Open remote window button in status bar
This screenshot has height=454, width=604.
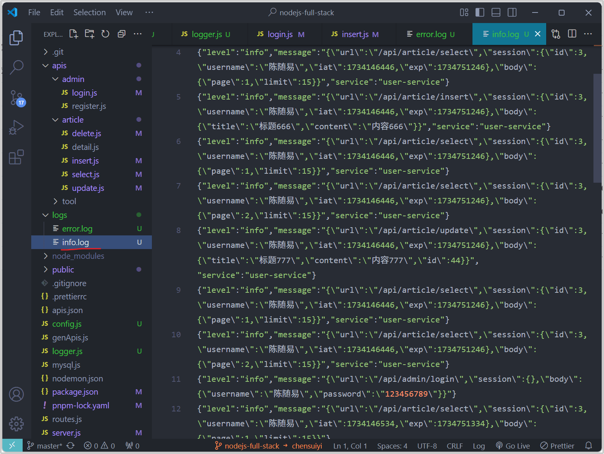point(12,445)
